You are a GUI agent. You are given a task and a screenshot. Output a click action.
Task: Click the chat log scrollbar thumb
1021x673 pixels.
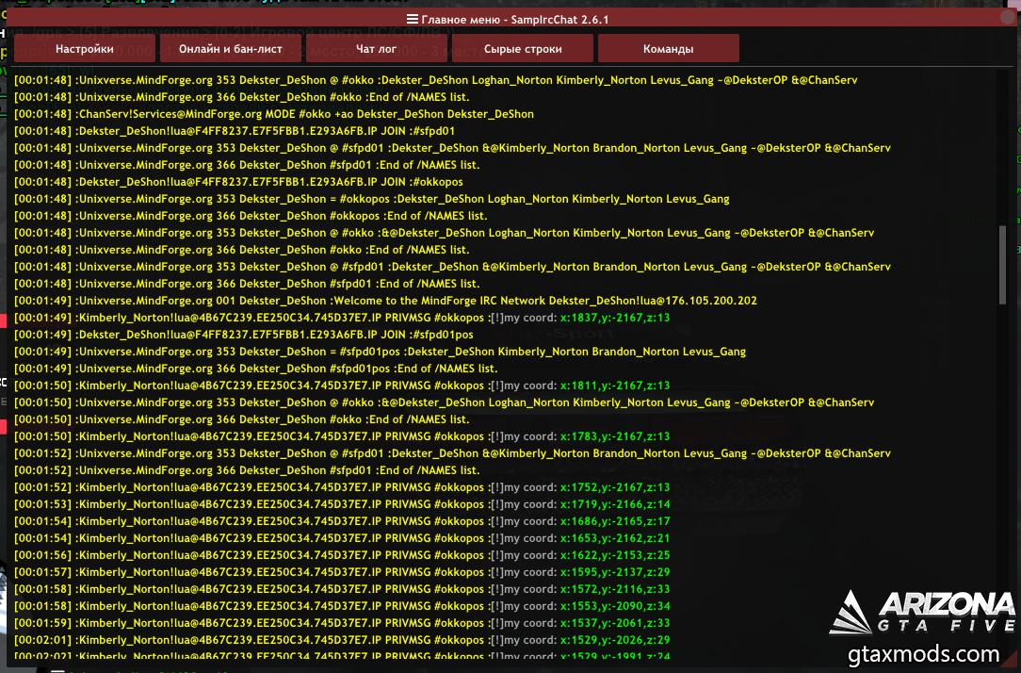tap(1002, 265)
